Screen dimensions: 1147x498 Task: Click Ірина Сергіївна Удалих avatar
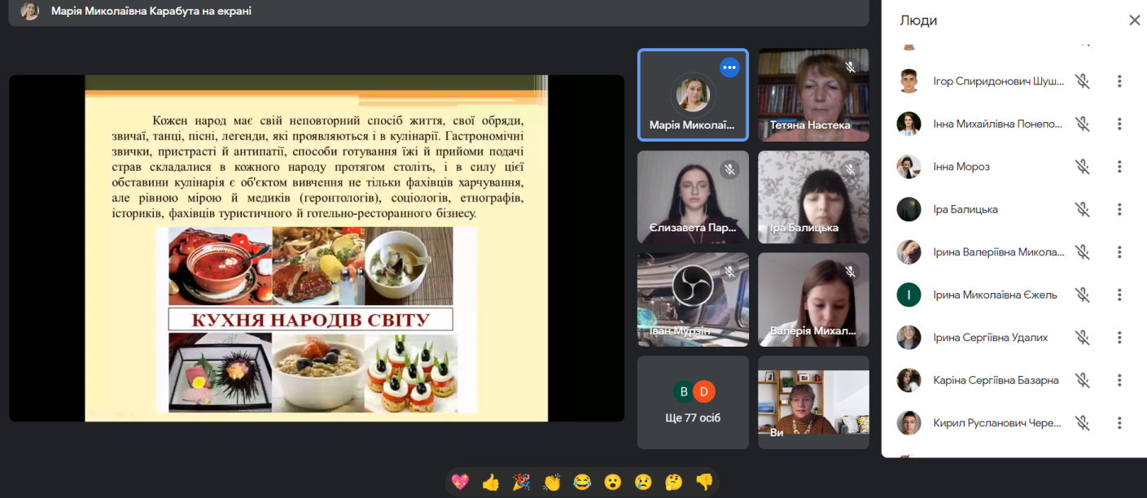(908, 338)
